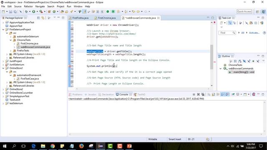The height and width of the screenshot is (150, 267).
Task: Expand FirefoxTests package node
Action: click(11, 50)
